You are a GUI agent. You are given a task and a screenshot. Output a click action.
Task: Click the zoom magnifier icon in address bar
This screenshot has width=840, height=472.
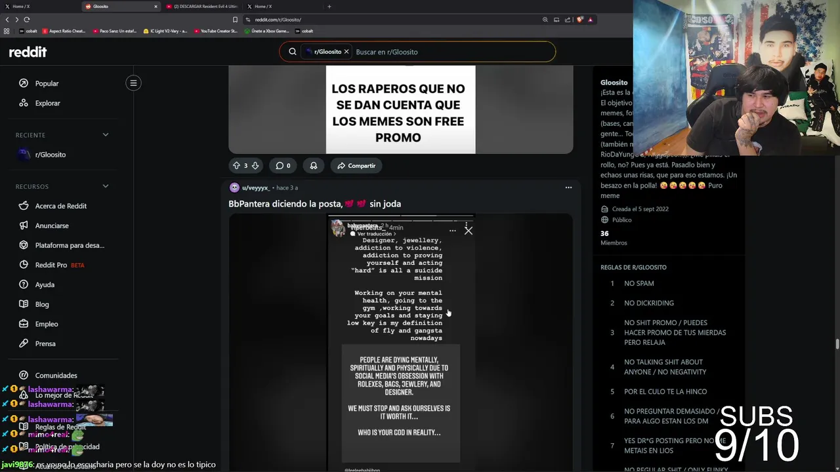click(x=545, y=20)
